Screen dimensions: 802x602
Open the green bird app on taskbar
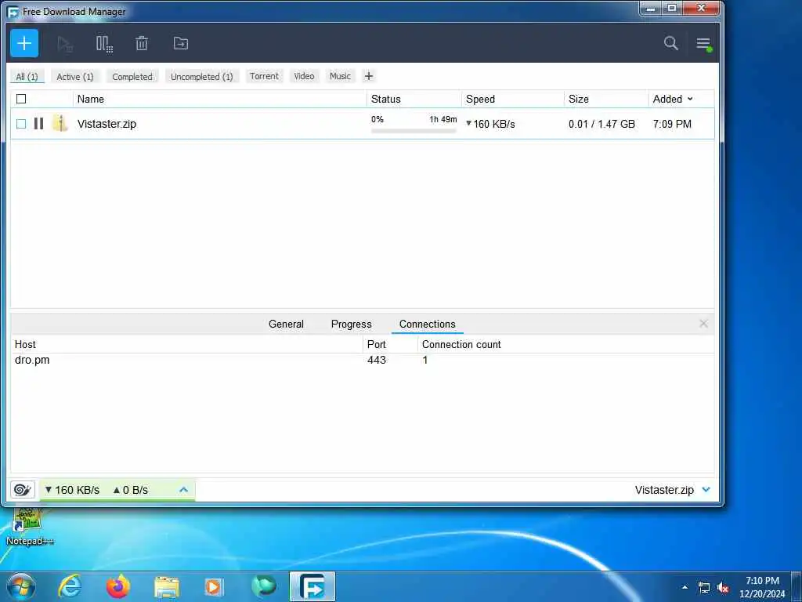point(264,586)
